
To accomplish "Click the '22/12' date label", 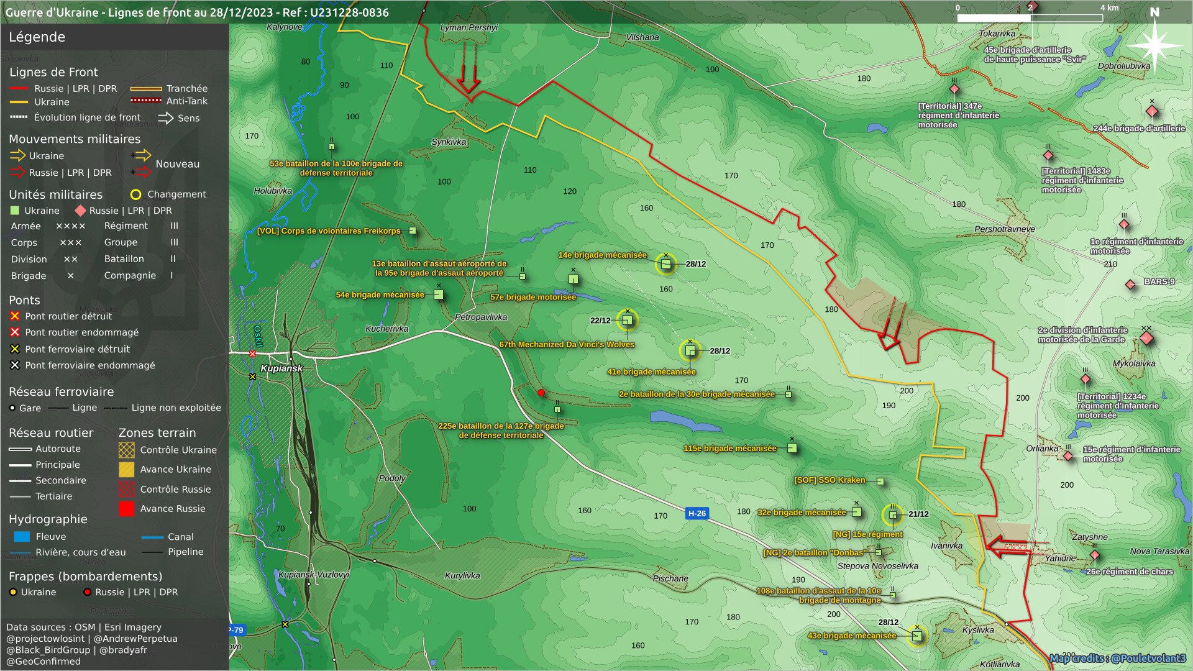I will 600,321.
